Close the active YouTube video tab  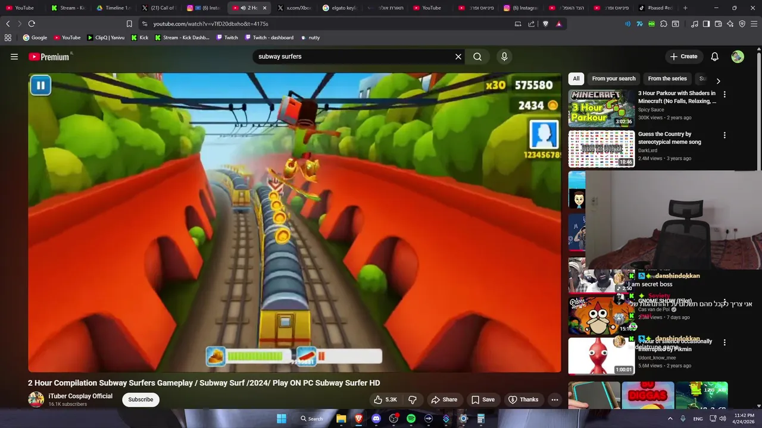click(264, 8)
